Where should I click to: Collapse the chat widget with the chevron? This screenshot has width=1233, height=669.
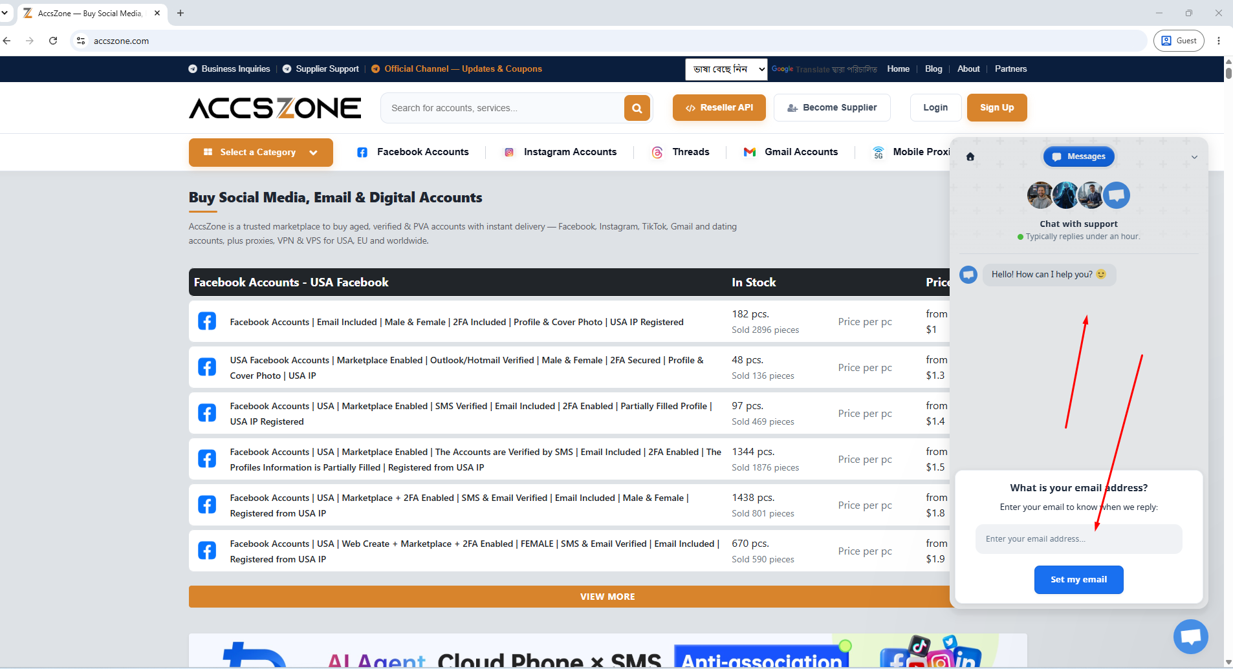point(1194,157)
